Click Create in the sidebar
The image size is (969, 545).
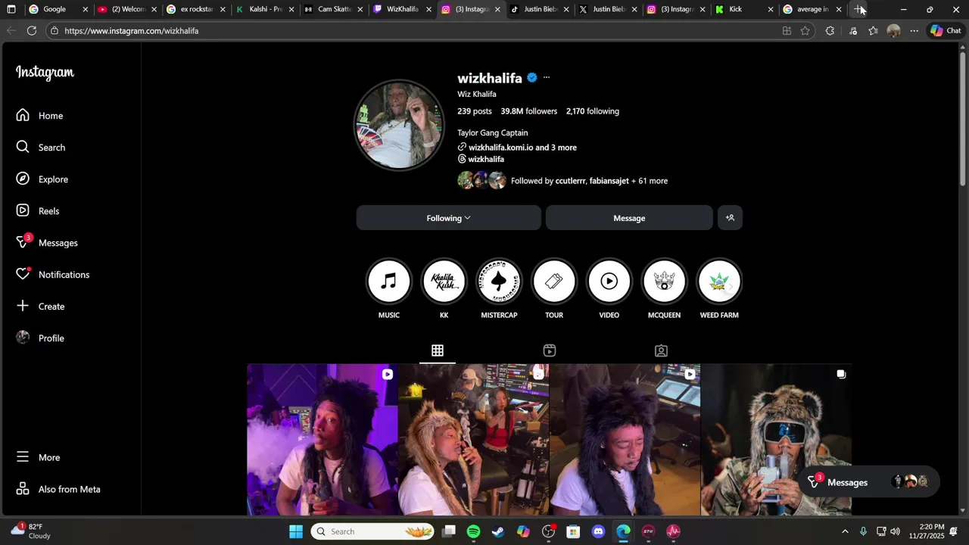click(41, 307)
